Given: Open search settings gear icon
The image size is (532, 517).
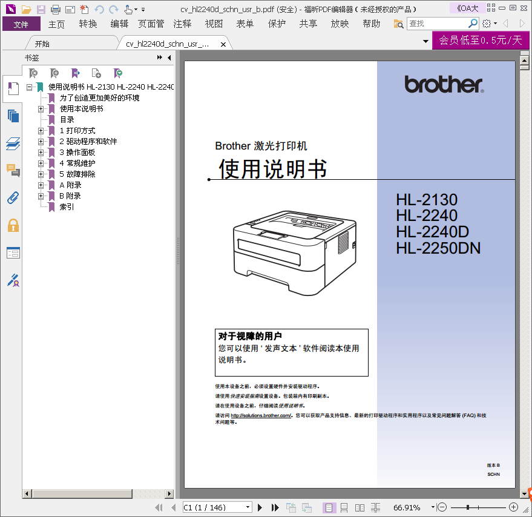Looking at the screenshot, I should pos(487,24).
